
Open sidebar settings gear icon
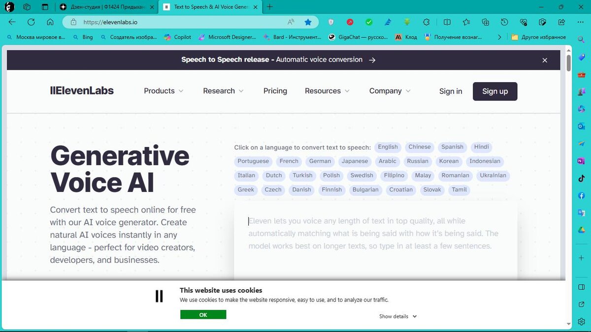[x=581, y=323]
